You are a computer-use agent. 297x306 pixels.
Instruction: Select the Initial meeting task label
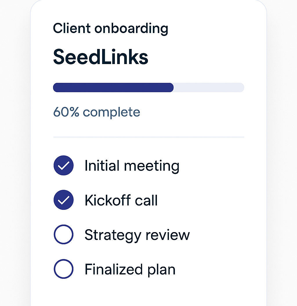coord(132,166)
